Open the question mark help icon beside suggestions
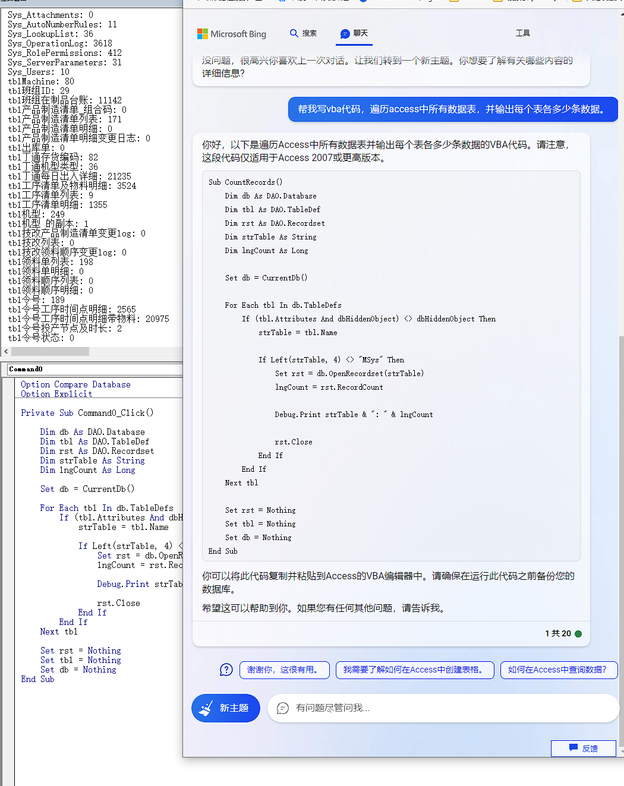 pos(226,670)
